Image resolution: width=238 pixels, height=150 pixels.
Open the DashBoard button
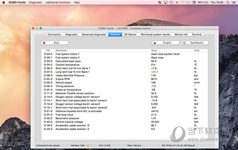click(195, 43)
